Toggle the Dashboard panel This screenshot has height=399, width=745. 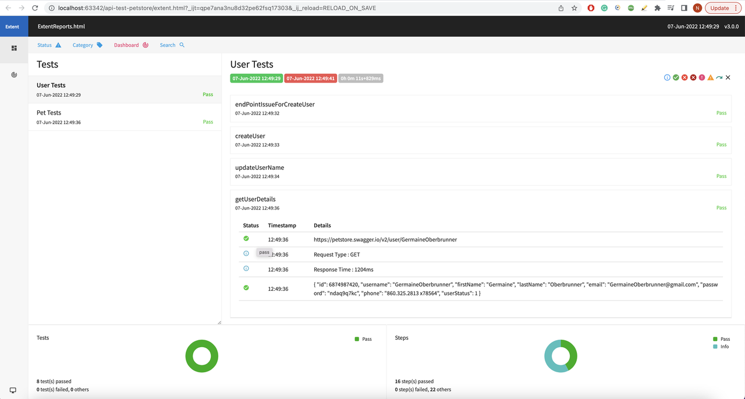131,45
